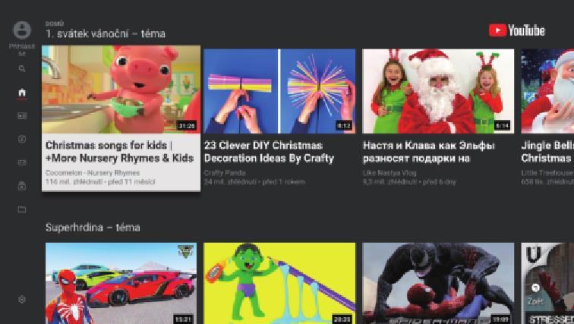Select the 'Настя и Клава как Эльфы' title
The image size is (574, 324).
[x=429, y=152]
